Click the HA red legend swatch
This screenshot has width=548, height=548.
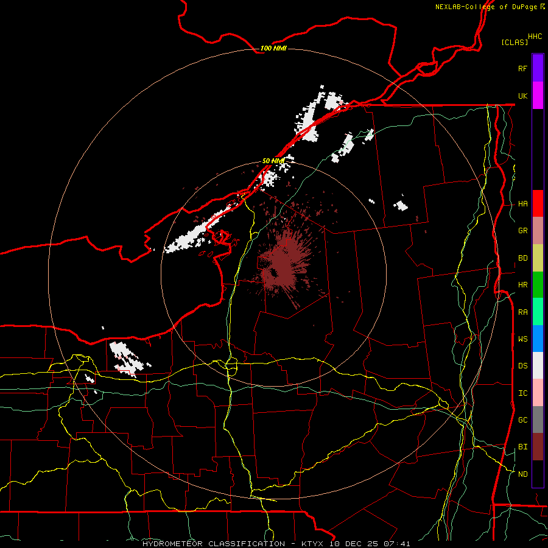(x=538, y=203)
